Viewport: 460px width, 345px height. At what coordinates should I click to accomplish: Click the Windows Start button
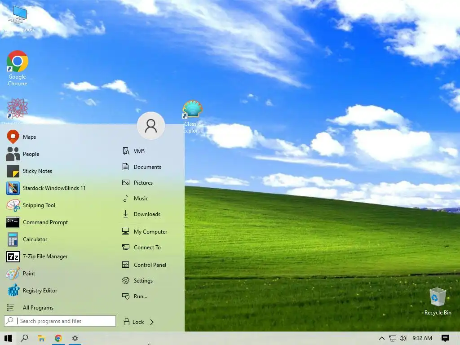(x=8, y=338)
